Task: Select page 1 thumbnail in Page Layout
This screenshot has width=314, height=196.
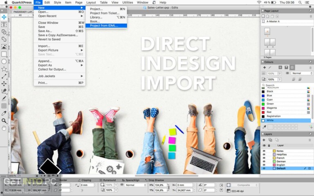Action: pos(267,31)
